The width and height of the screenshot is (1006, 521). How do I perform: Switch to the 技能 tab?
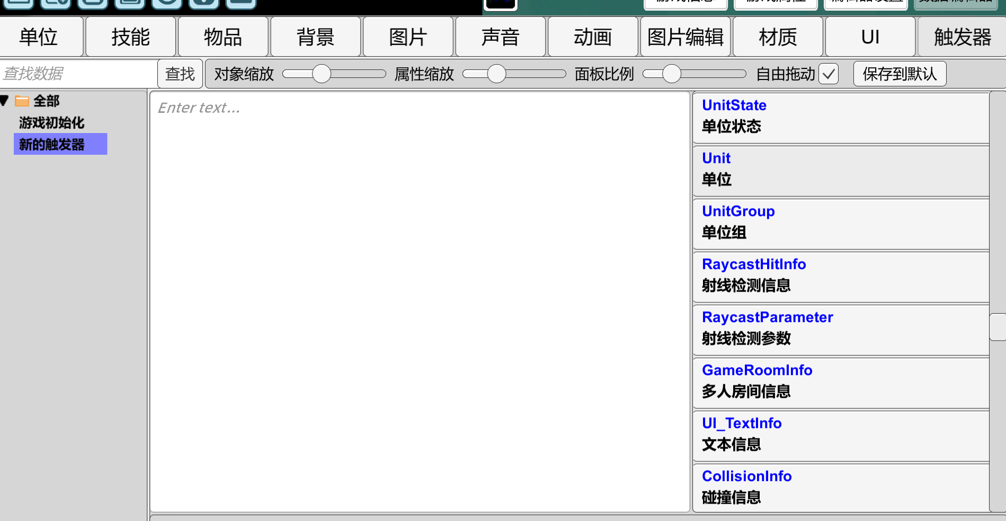(x=131, y=37)
